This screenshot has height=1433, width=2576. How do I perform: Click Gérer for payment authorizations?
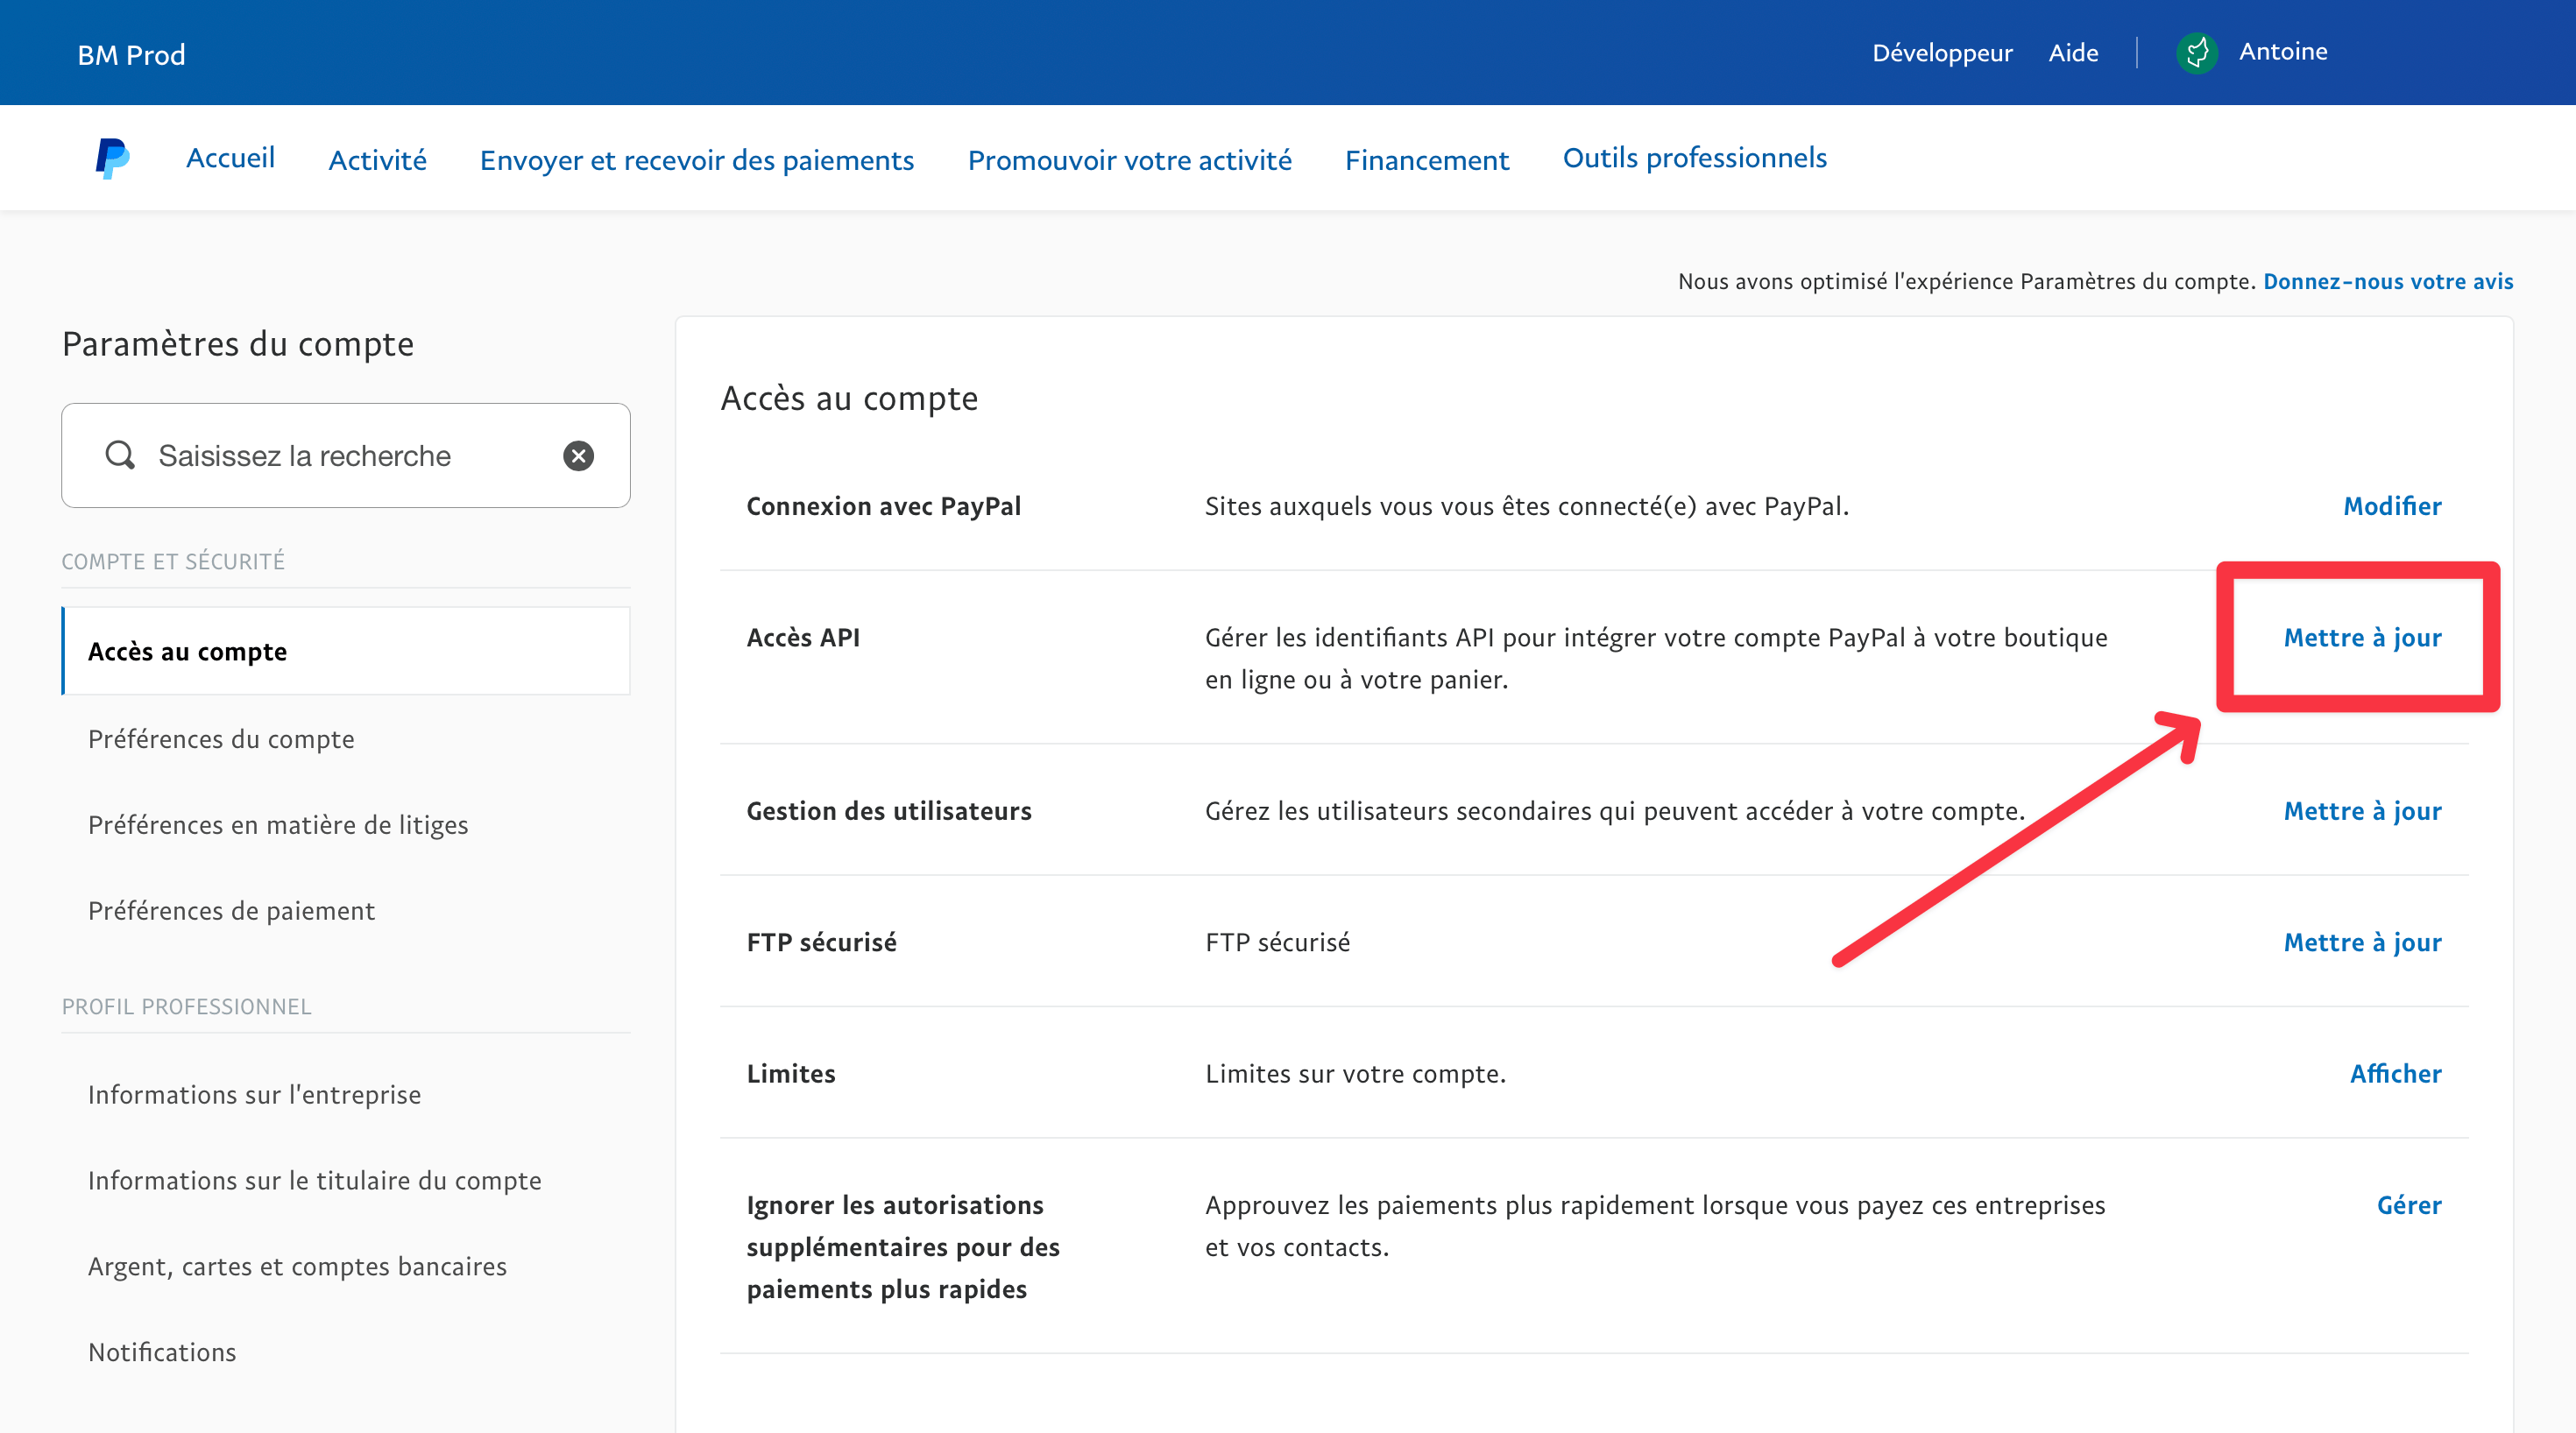2408,1205
